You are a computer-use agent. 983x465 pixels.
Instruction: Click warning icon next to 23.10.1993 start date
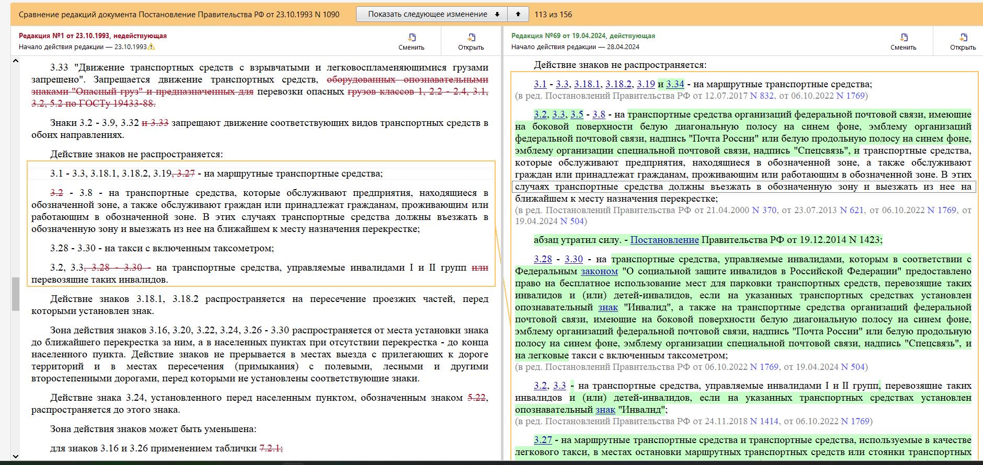[151, 47]
